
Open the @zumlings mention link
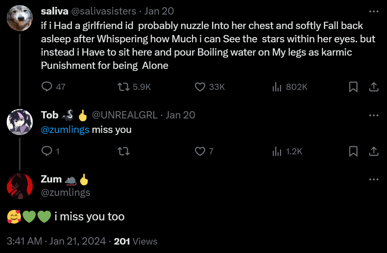(65, 130)
